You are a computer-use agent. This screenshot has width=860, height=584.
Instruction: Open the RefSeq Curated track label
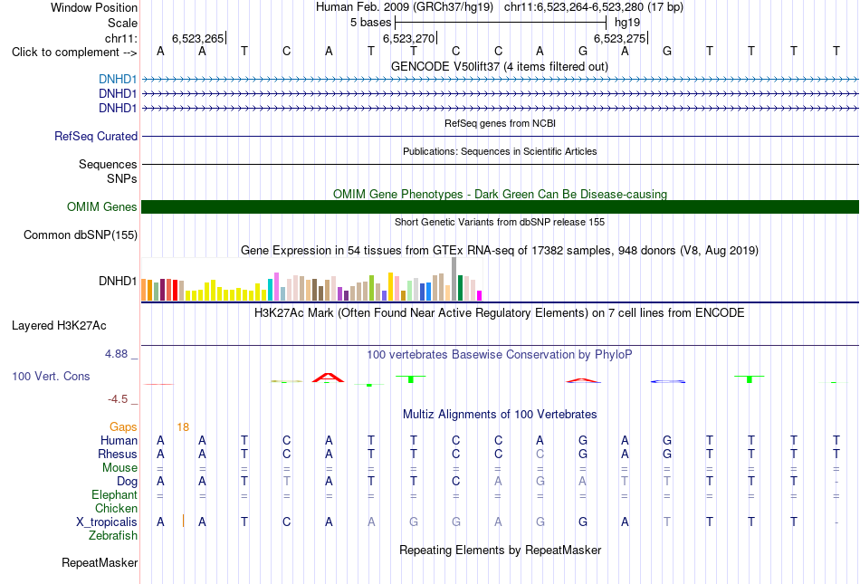pos(96,136)
